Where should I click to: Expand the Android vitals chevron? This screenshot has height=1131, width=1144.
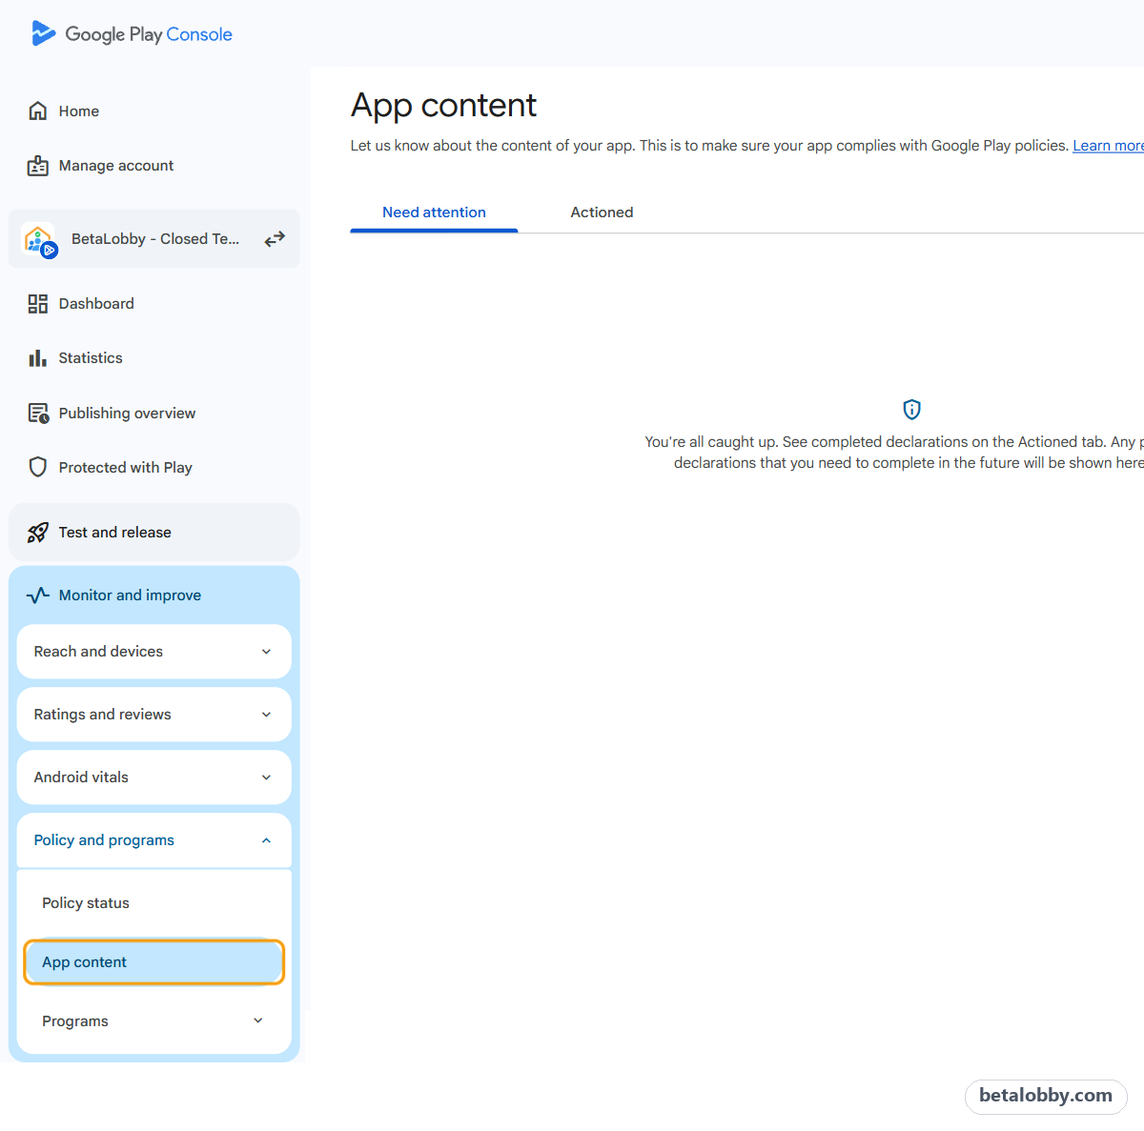pos(266,778)
